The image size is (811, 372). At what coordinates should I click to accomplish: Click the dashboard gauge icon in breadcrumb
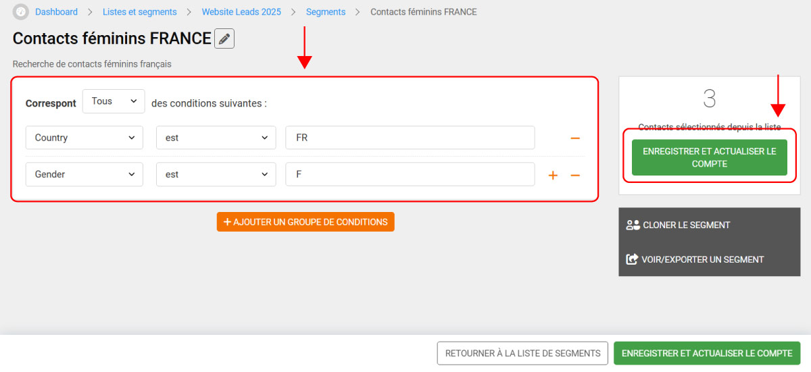21,12
